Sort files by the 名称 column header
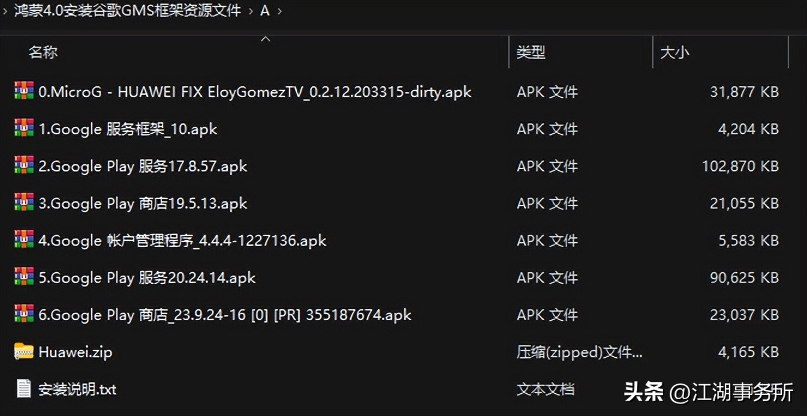Screen dimensions: 807x416 [x=43, y=52]
